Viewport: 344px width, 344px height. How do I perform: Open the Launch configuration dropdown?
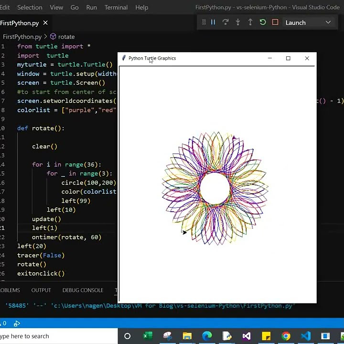[x=308, y=22]
